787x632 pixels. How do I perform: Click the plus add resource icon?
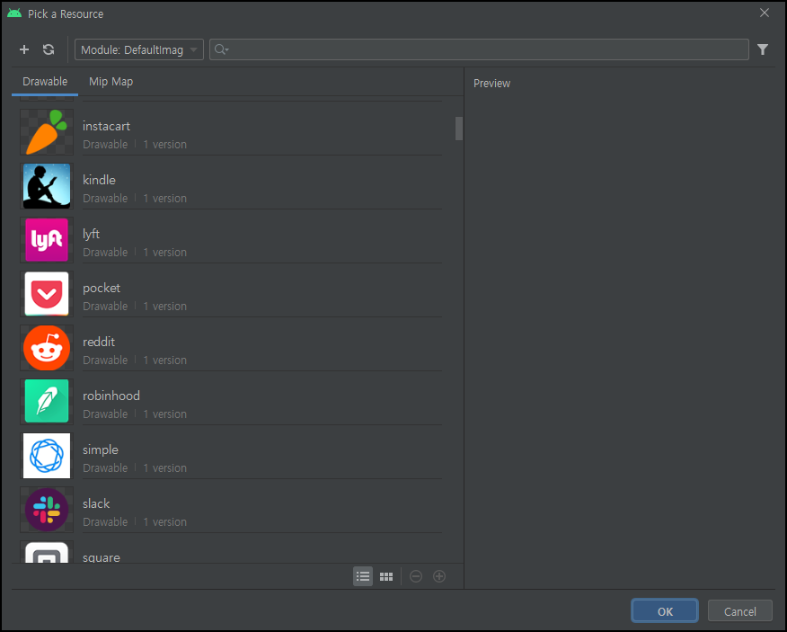pos(24,49)
